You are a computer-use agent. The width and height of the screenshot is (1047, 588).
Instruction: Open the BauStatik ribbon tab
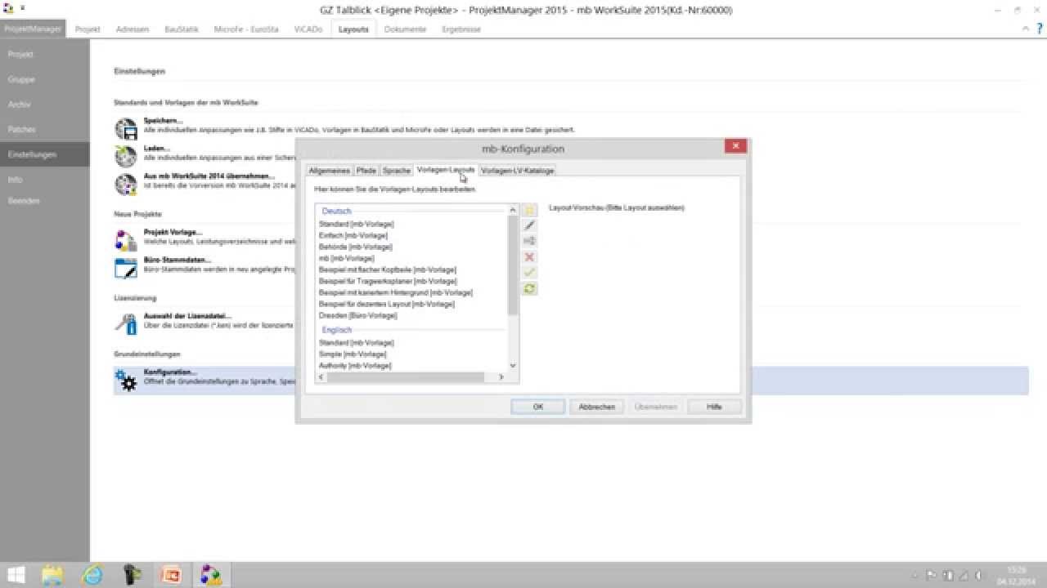pos(181,29)
